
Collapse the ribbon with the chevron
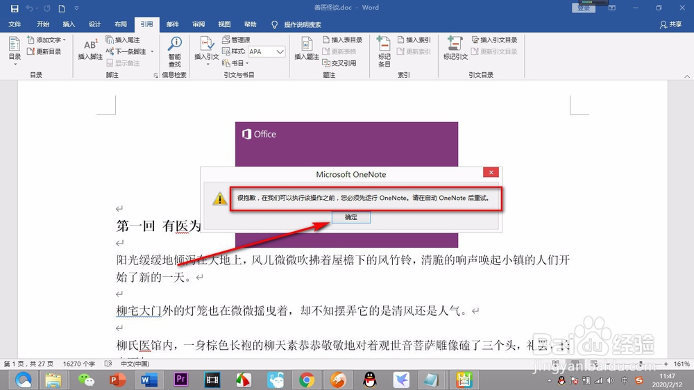tap(687, 76)
